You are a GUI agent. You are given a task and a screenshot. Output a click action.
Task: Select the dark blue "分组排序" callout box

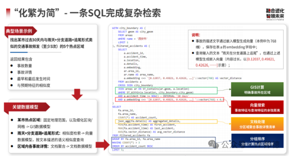pos(257,141)
